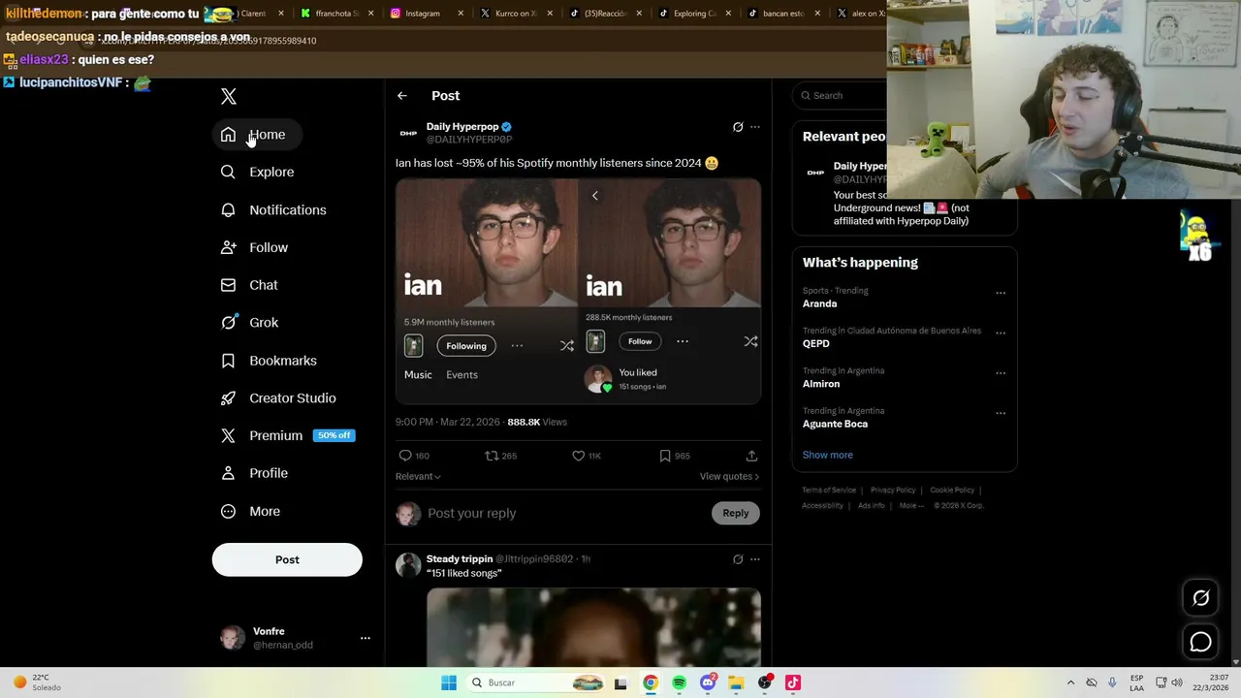Open Notifications in the sidebar

[273, 209]
